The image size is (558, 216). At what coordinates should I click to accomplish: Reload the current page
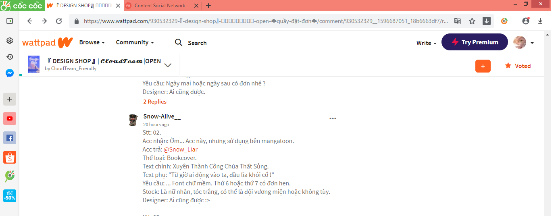click(59, 21)
